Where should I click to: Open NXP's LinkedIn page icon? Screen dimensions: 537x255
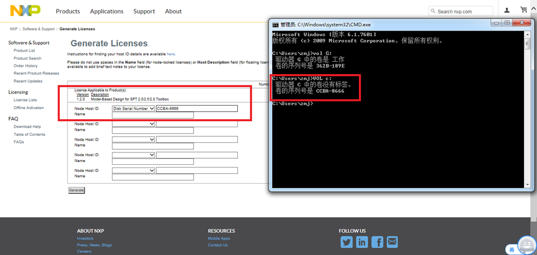tap(362, 242)
